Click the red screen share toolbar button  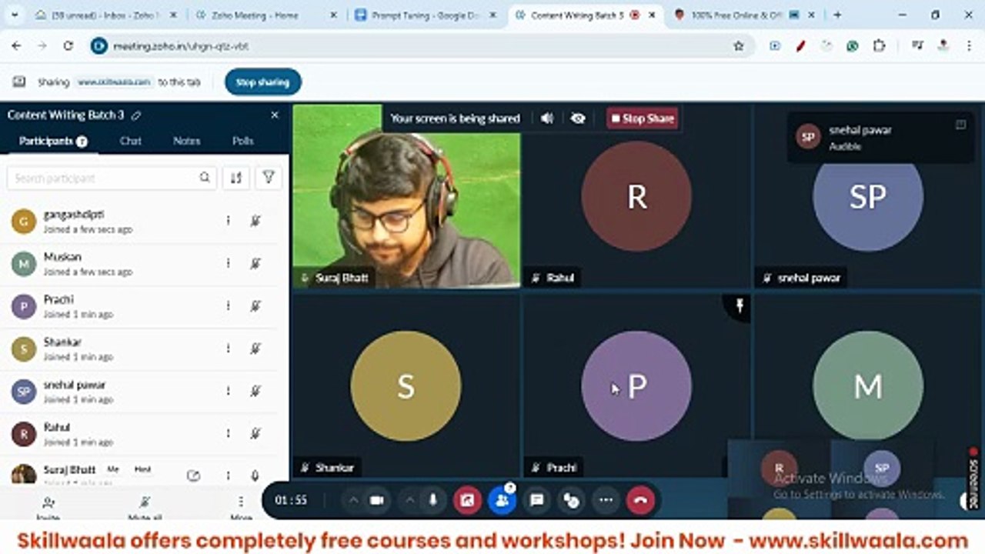tap(467, 500)
